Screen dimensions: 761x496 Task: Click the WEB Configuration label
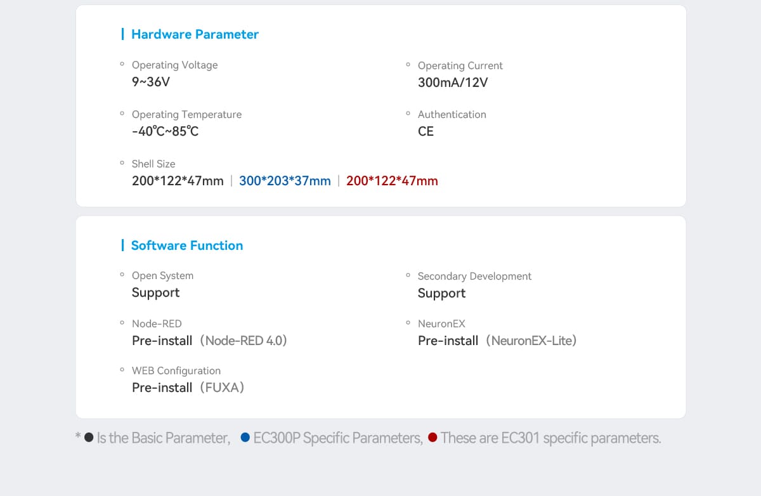pyautogui.click(x=176, y=370)
